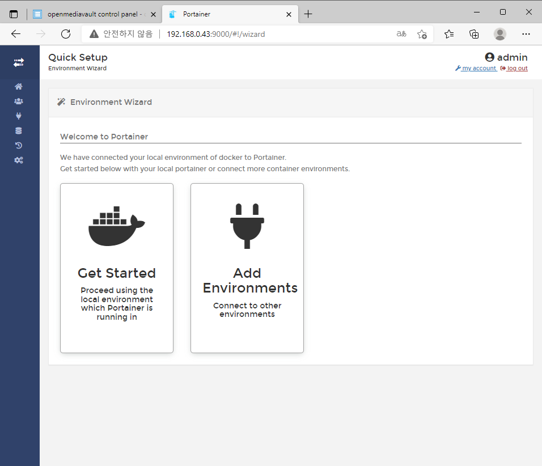Open Registries via sidebar database icon
Screen dimensions: 542x466
coord(19,131)
